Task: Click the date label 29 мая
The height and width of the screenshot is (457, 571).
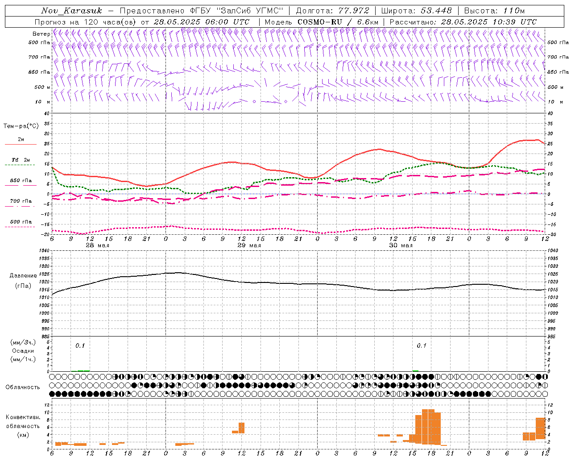Action: tap(249, 245)
